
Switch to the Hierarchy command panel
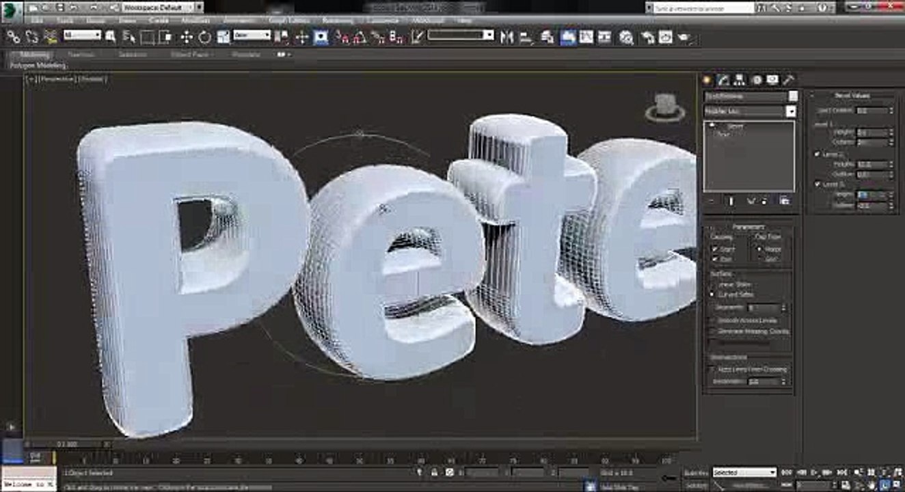coord(741,80)
